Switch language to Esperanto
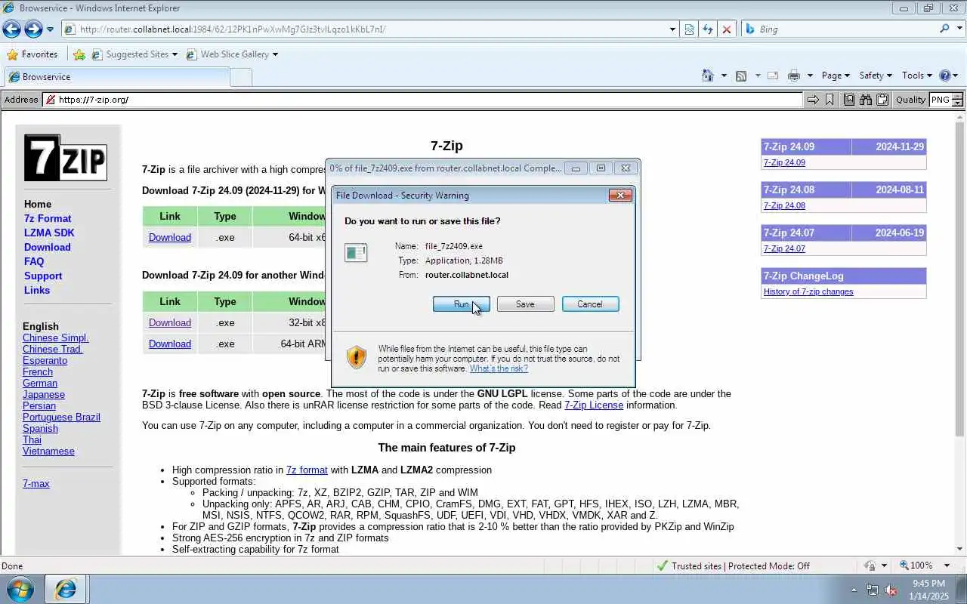 (45, 360)
